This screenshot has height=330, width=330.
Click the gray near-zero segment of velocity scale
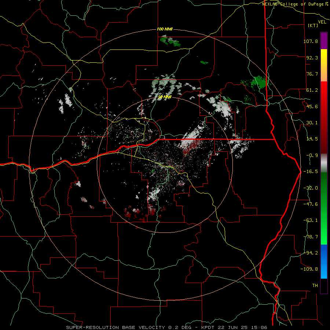(324, 163)
